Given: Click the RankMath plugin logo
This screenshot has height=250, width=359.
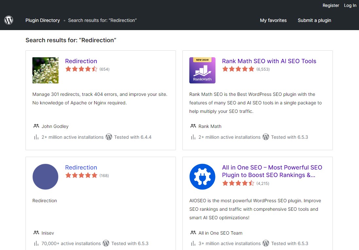Looking at the screenshot, I should (x=202, y=70).
